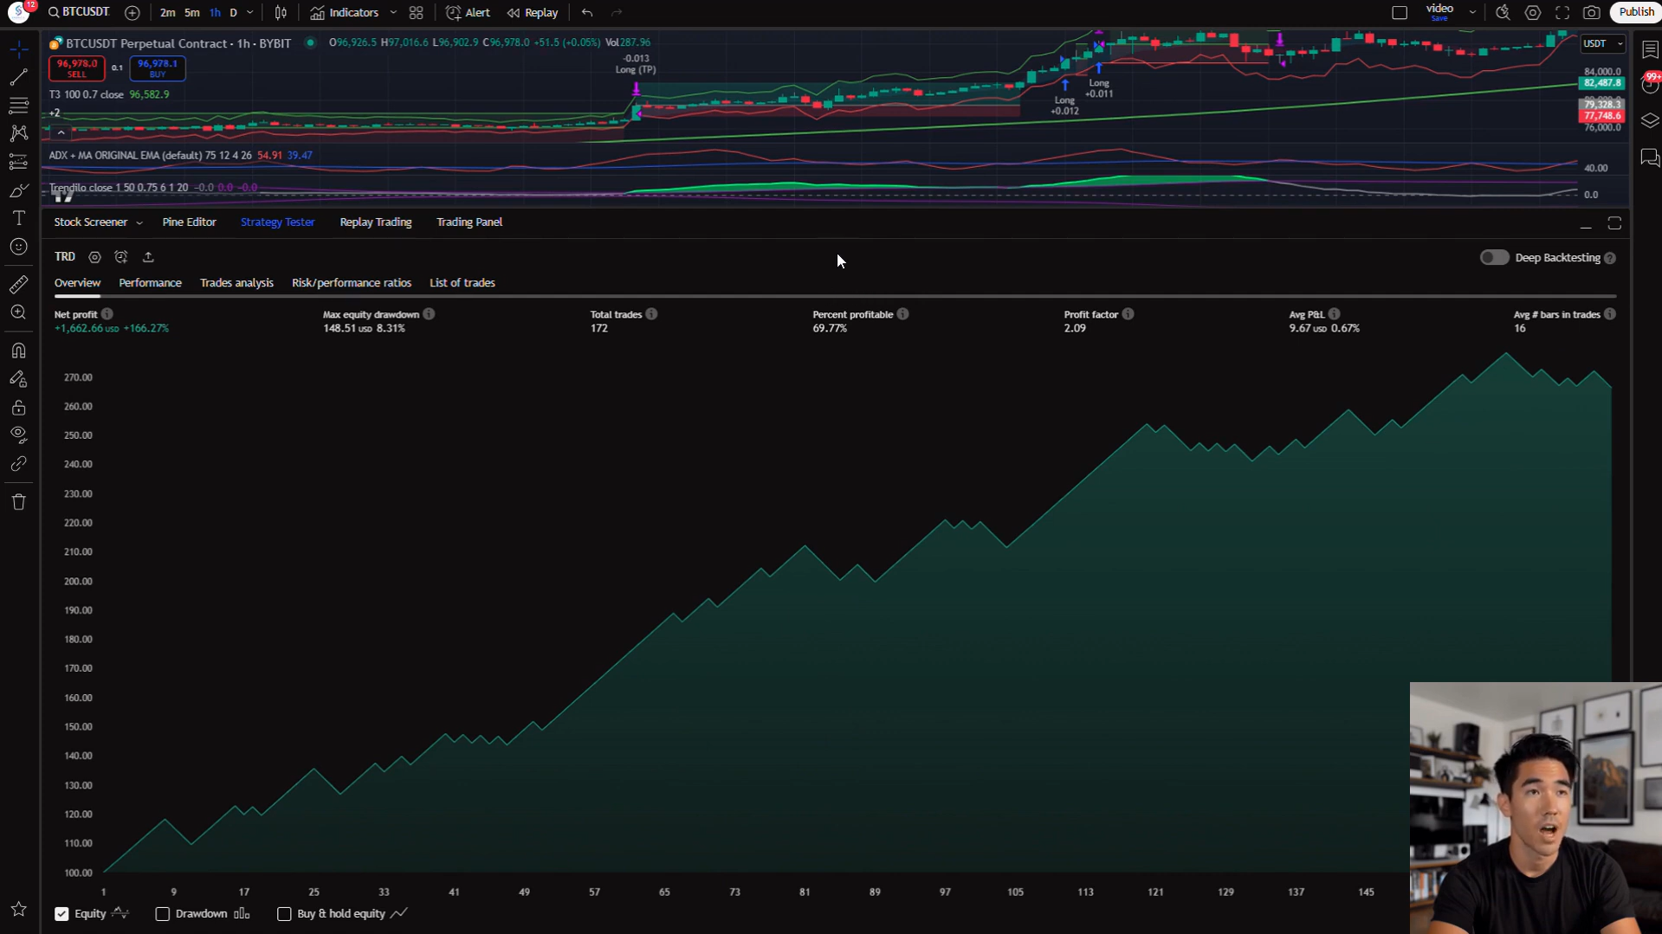This screenshot has width=1662, height=934.
Task: Activate the zoom in tool
Action: (x=18, y=312)
